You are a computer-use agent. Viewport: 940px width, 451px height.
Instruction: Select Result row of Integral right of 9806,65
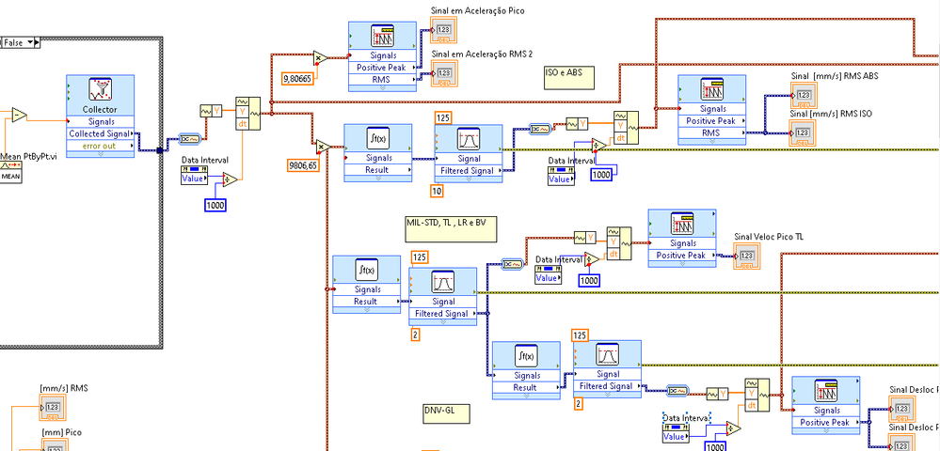[377, 169]
